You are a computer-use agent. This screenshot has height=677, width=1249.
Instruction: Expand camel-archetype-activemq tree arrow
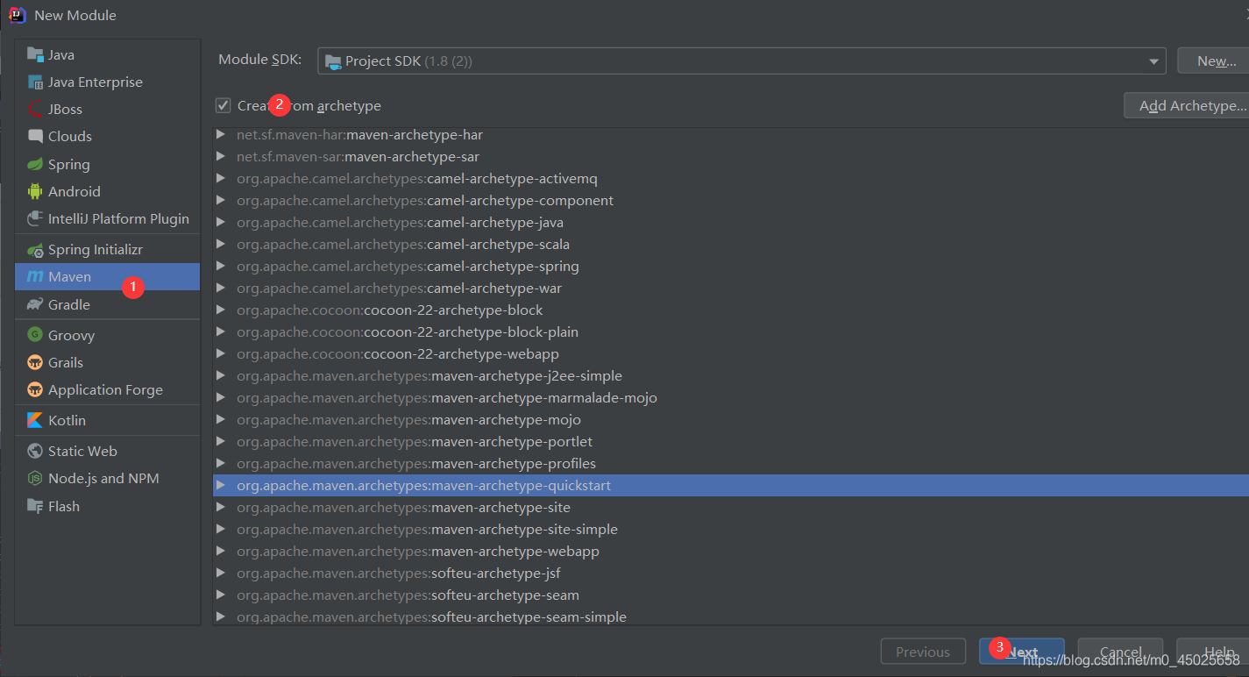tap(221, 179)
